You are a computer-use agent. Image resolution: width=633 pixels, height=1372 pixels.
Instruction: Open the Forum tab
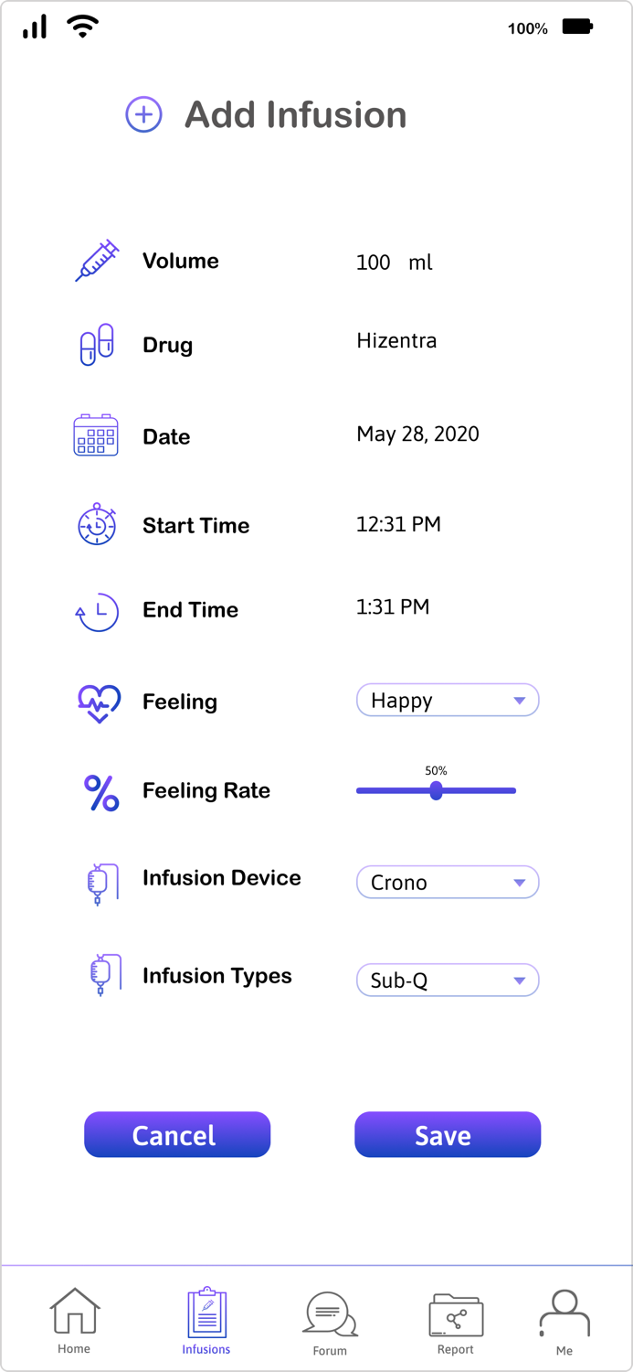coord(330,1320)
